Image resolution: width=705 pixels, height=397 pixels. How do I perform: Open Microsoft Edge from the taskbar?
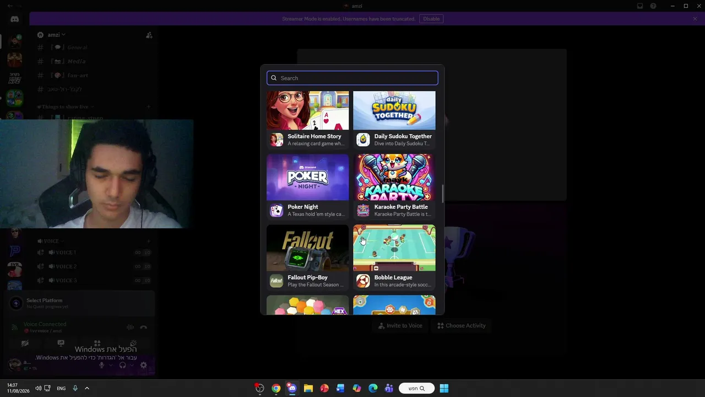(x=373, y=388)
